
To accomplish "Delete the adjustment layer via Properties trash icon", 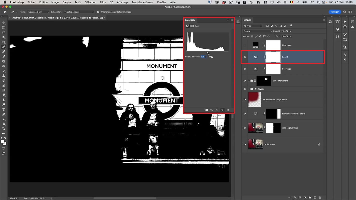I will [228, 110].
